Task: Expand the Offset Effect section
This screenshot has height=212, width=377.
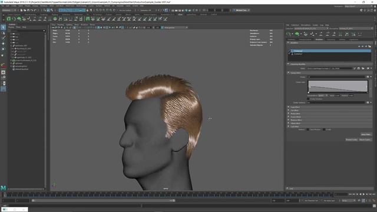Action: coord(288,123)
